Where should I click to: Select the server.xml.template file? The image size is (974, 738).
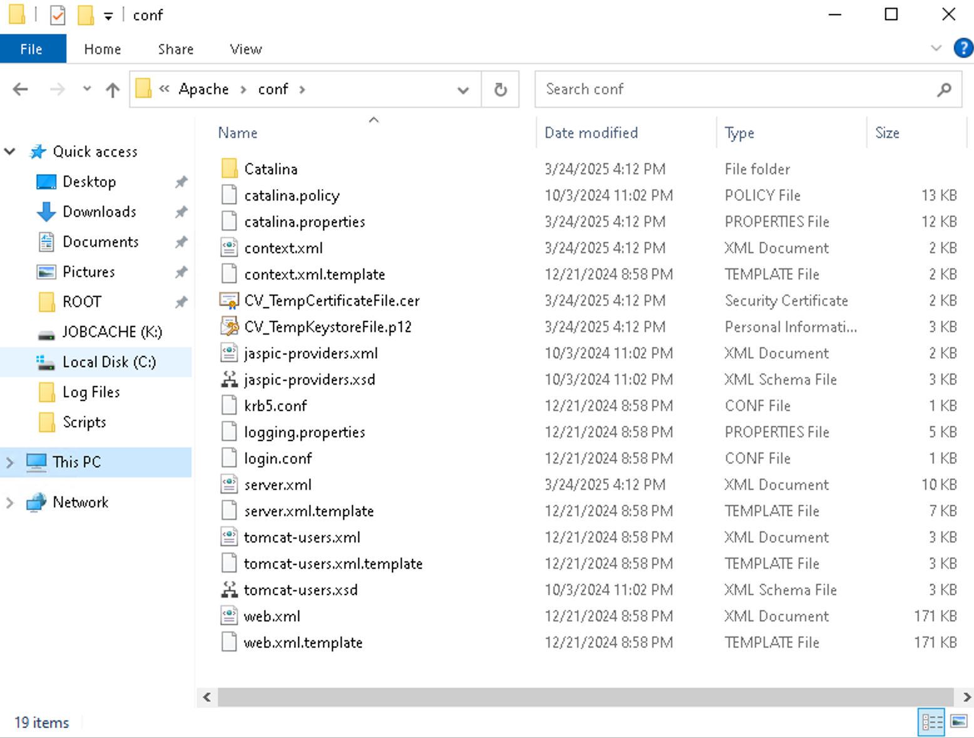(x=309, y=511)
